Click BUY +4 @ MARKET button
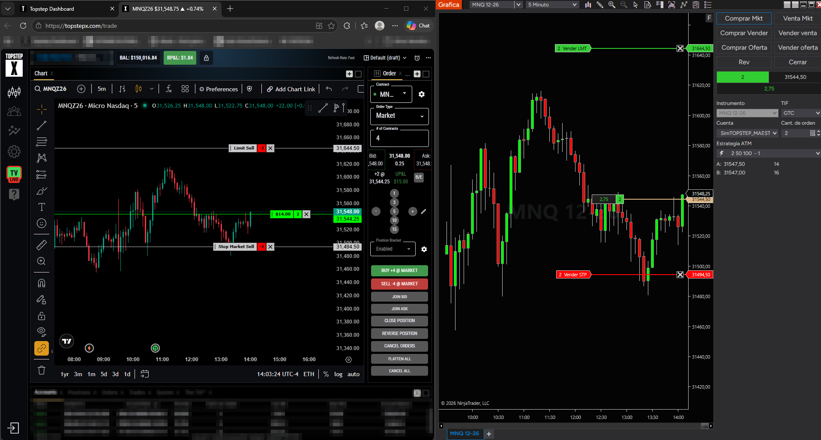The height and width of the screenshot is (440, 821). pyautogui.click(x=399, y=271)
